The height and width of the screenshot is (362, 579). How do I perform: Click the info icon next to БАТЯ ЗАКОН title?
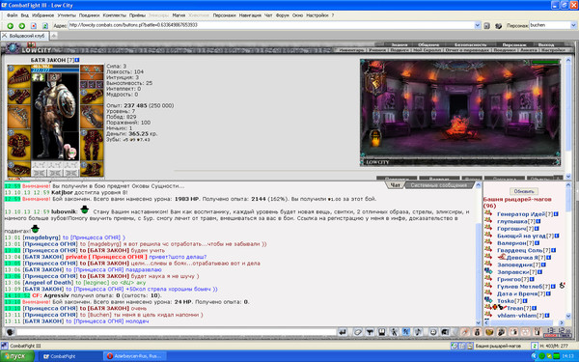[x=77, y=60]
